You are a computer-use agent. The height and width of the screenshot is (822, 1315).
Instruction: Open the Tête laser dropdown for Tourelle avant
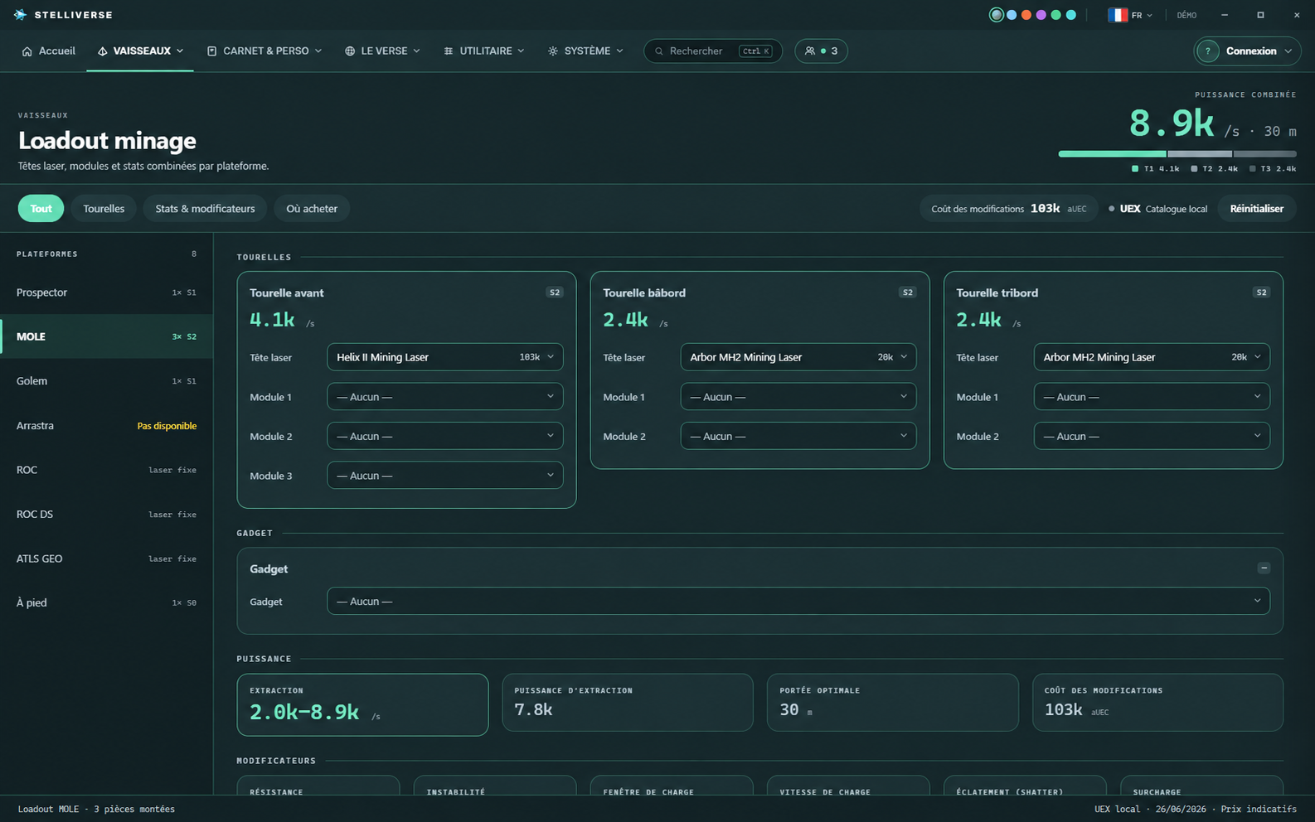click(x=445, y=357)
